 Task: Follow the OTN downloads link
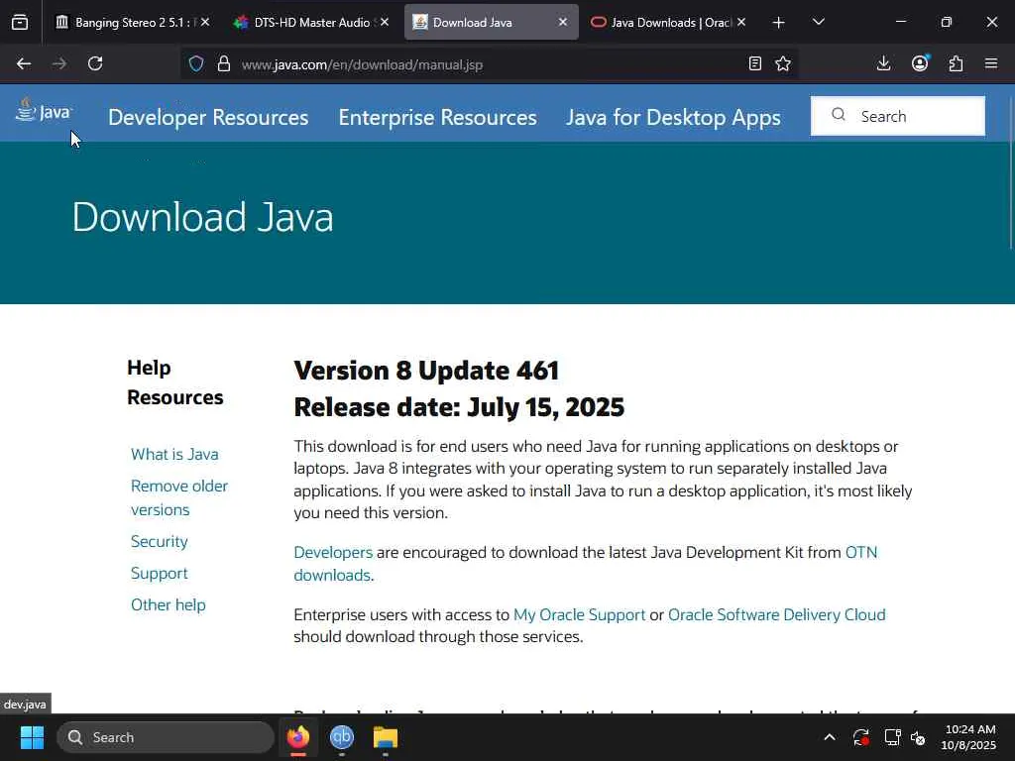861,553
